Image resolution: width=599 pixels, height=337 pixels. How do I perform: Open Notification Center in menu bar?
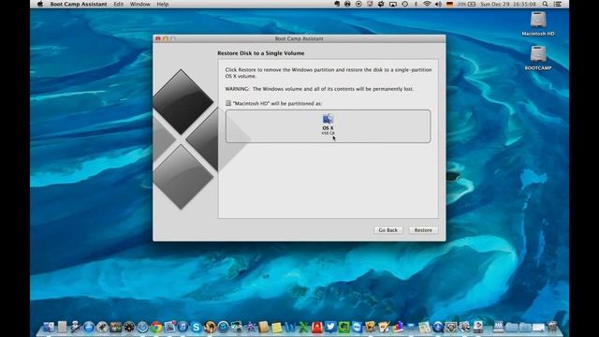point(558,4)
